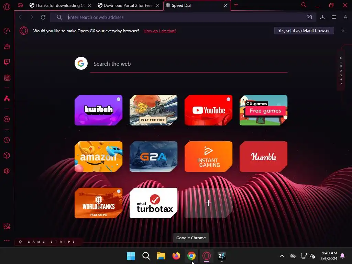Dismiss the default browser prompt

point(343,31)
